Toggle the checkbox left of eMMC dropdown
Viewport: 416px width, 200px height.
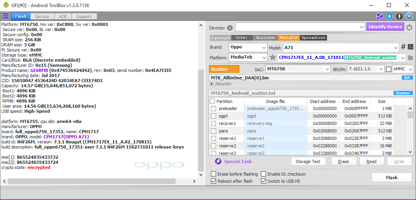click(389, 69)
